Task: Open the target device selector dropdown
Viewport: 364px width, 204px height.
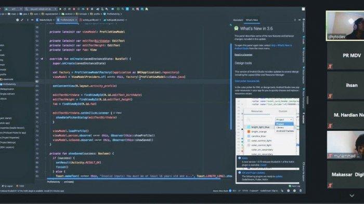Action: pyautogui.click(x=41, y=9)
